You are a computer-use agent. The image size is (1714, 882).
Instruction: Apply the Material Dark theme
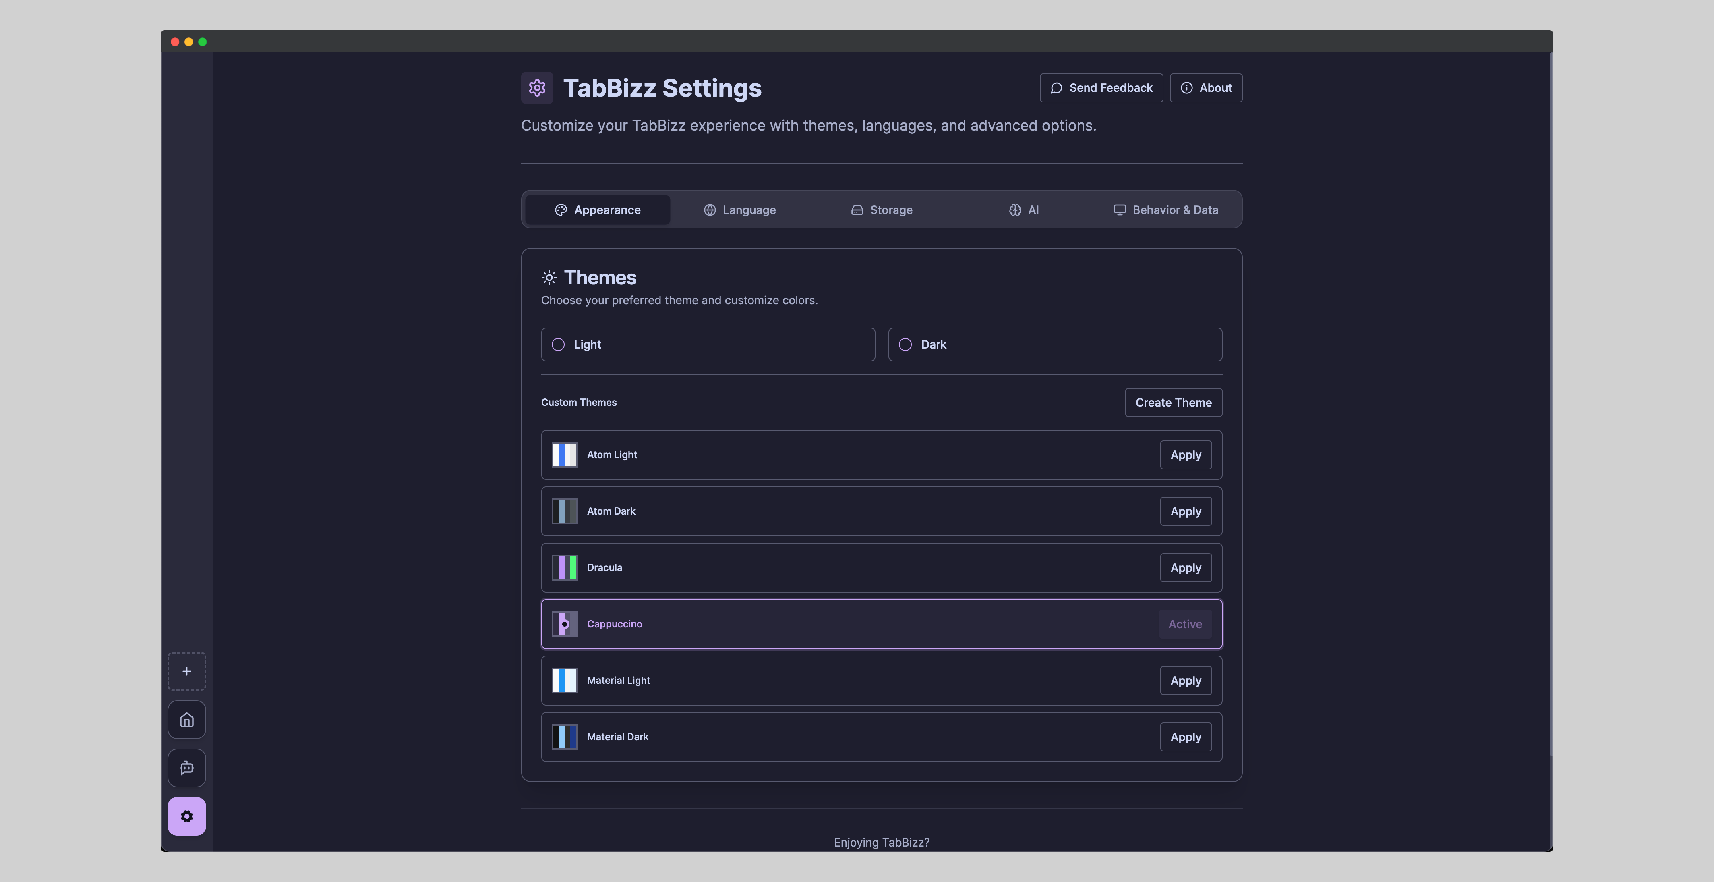(x=1186, y=737)
